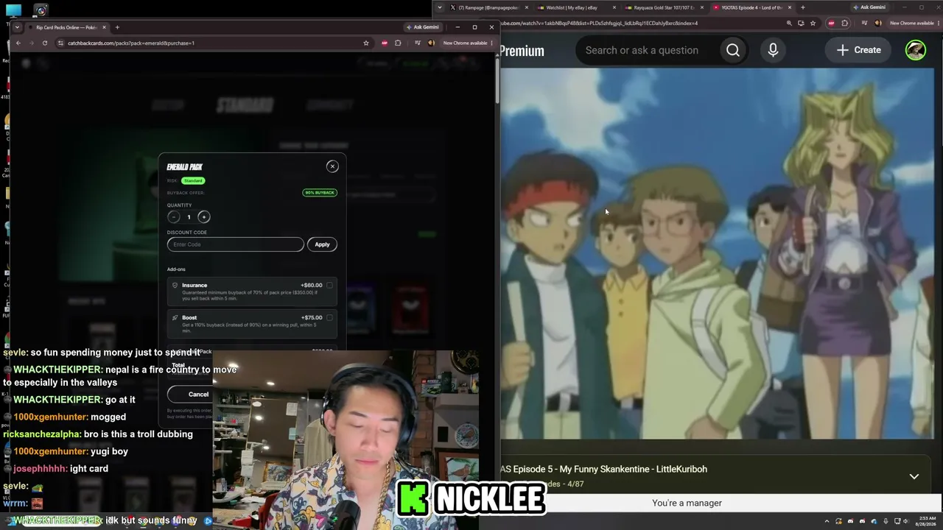The image size is (943, 530).
Task: Apply the discount code
Action: click(x=322, y=244)
